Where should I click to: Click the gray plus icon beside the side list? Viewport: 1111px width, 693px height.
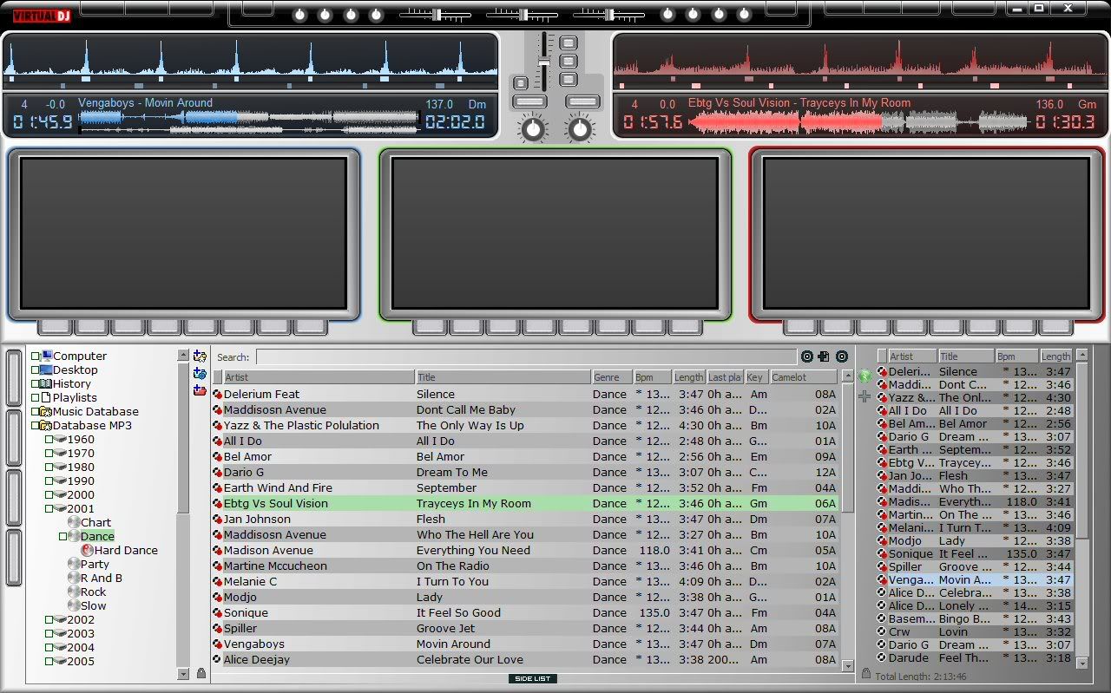[864, 396]
